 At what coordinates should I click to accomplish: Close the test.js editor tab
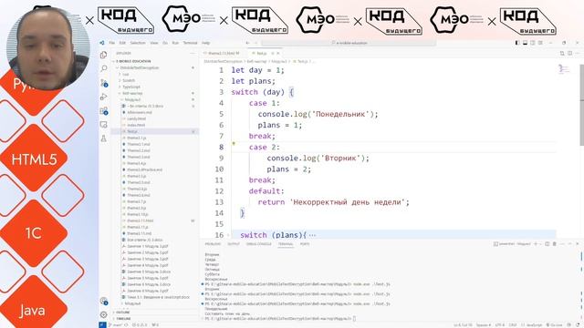277,53
